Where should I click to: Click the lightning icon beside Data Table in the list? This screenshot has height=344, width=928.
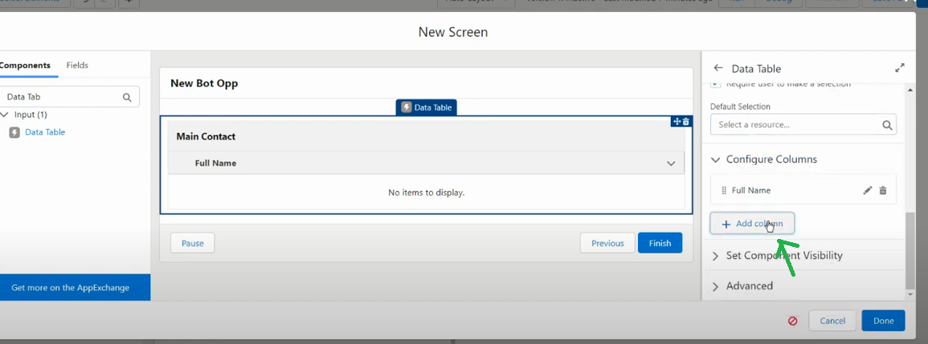pos(14,132)
